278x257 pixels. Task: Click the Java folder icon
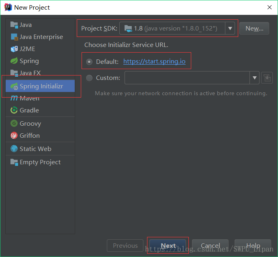coord(14,25)
